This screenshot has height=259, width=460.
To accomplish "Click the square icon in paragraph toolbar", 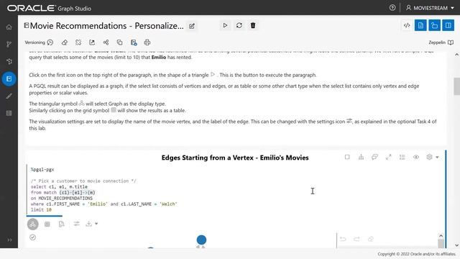I will [x=347, y=157].
